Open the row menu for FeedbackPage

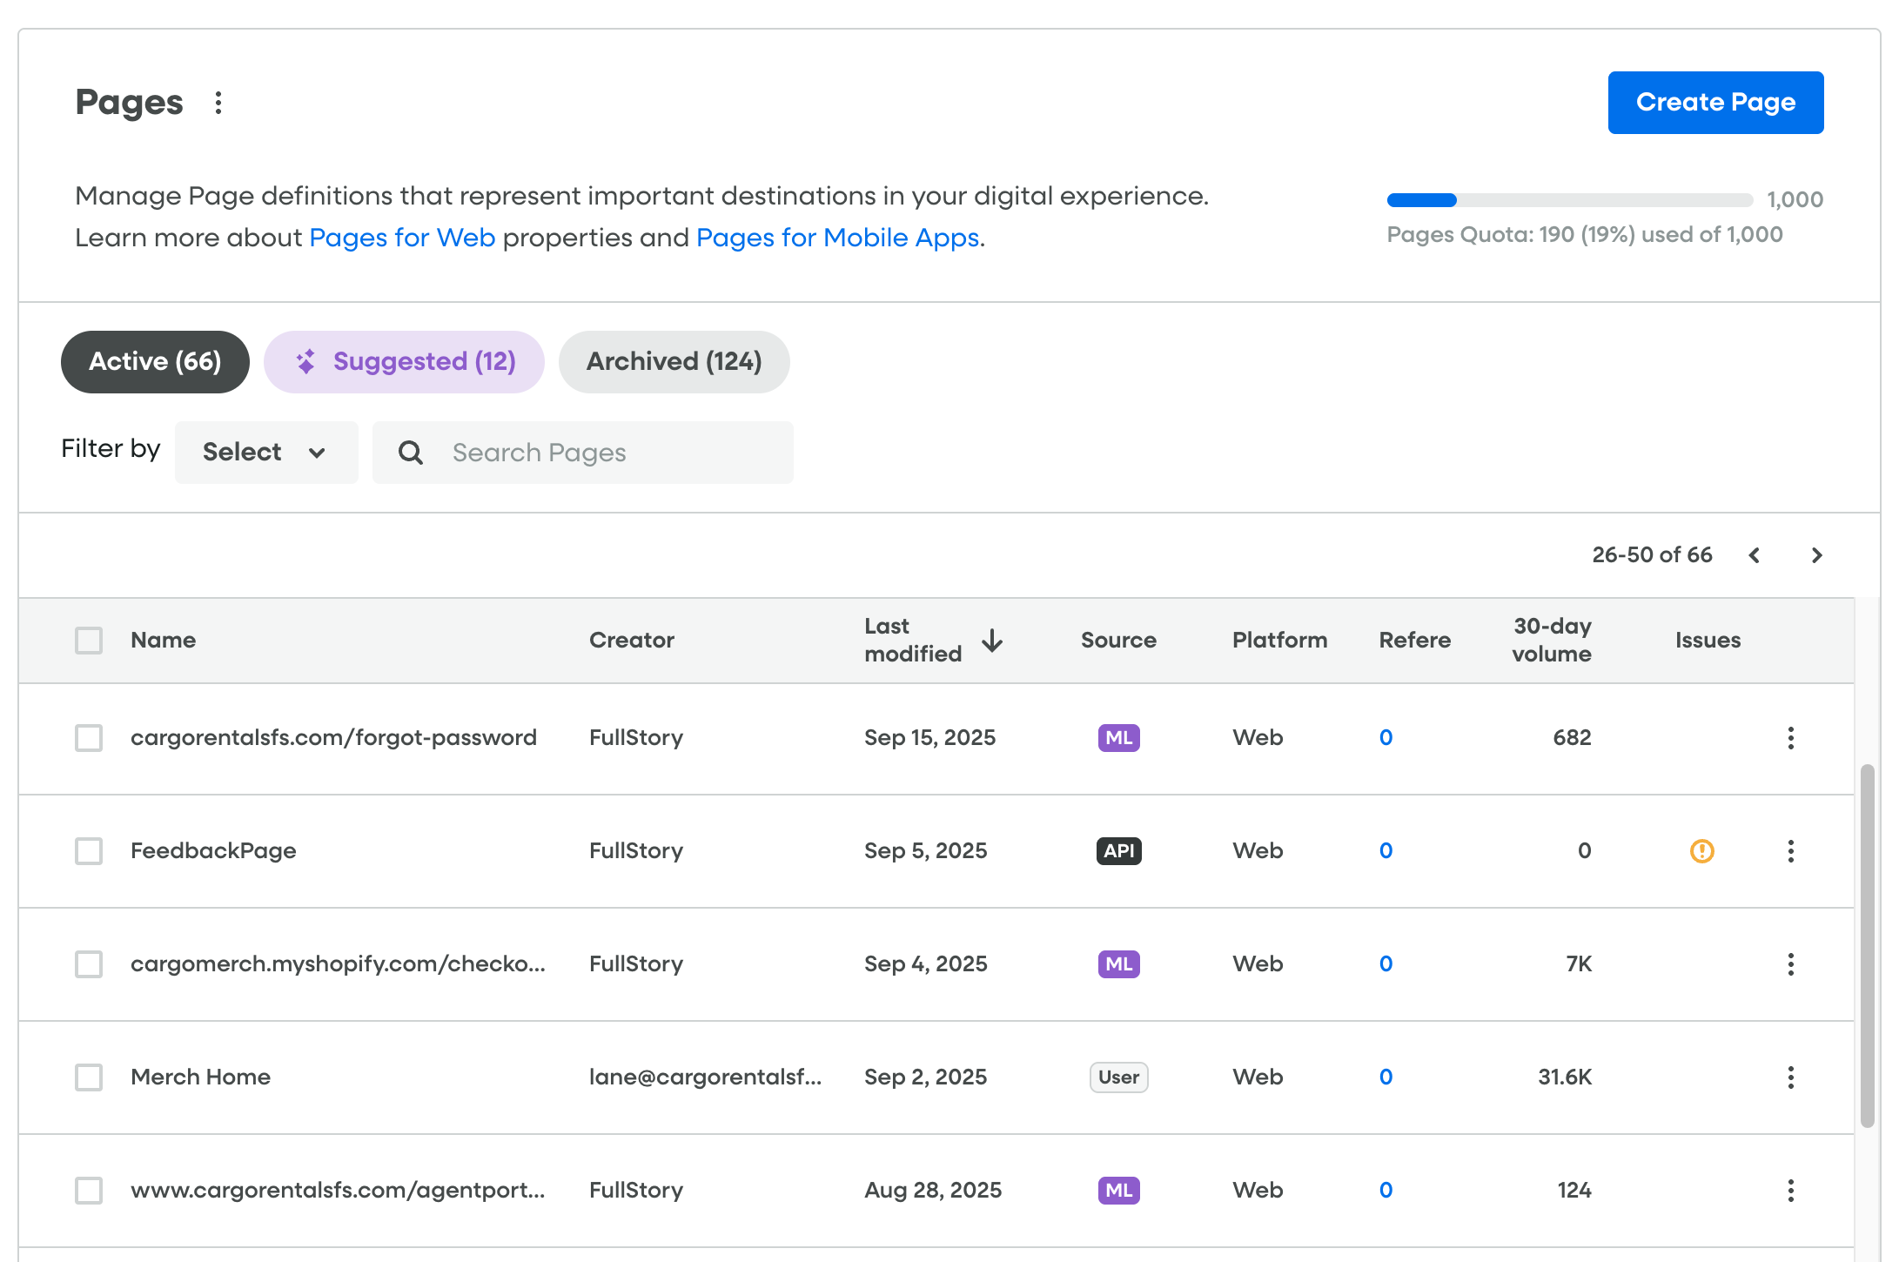coord(1790,851)
